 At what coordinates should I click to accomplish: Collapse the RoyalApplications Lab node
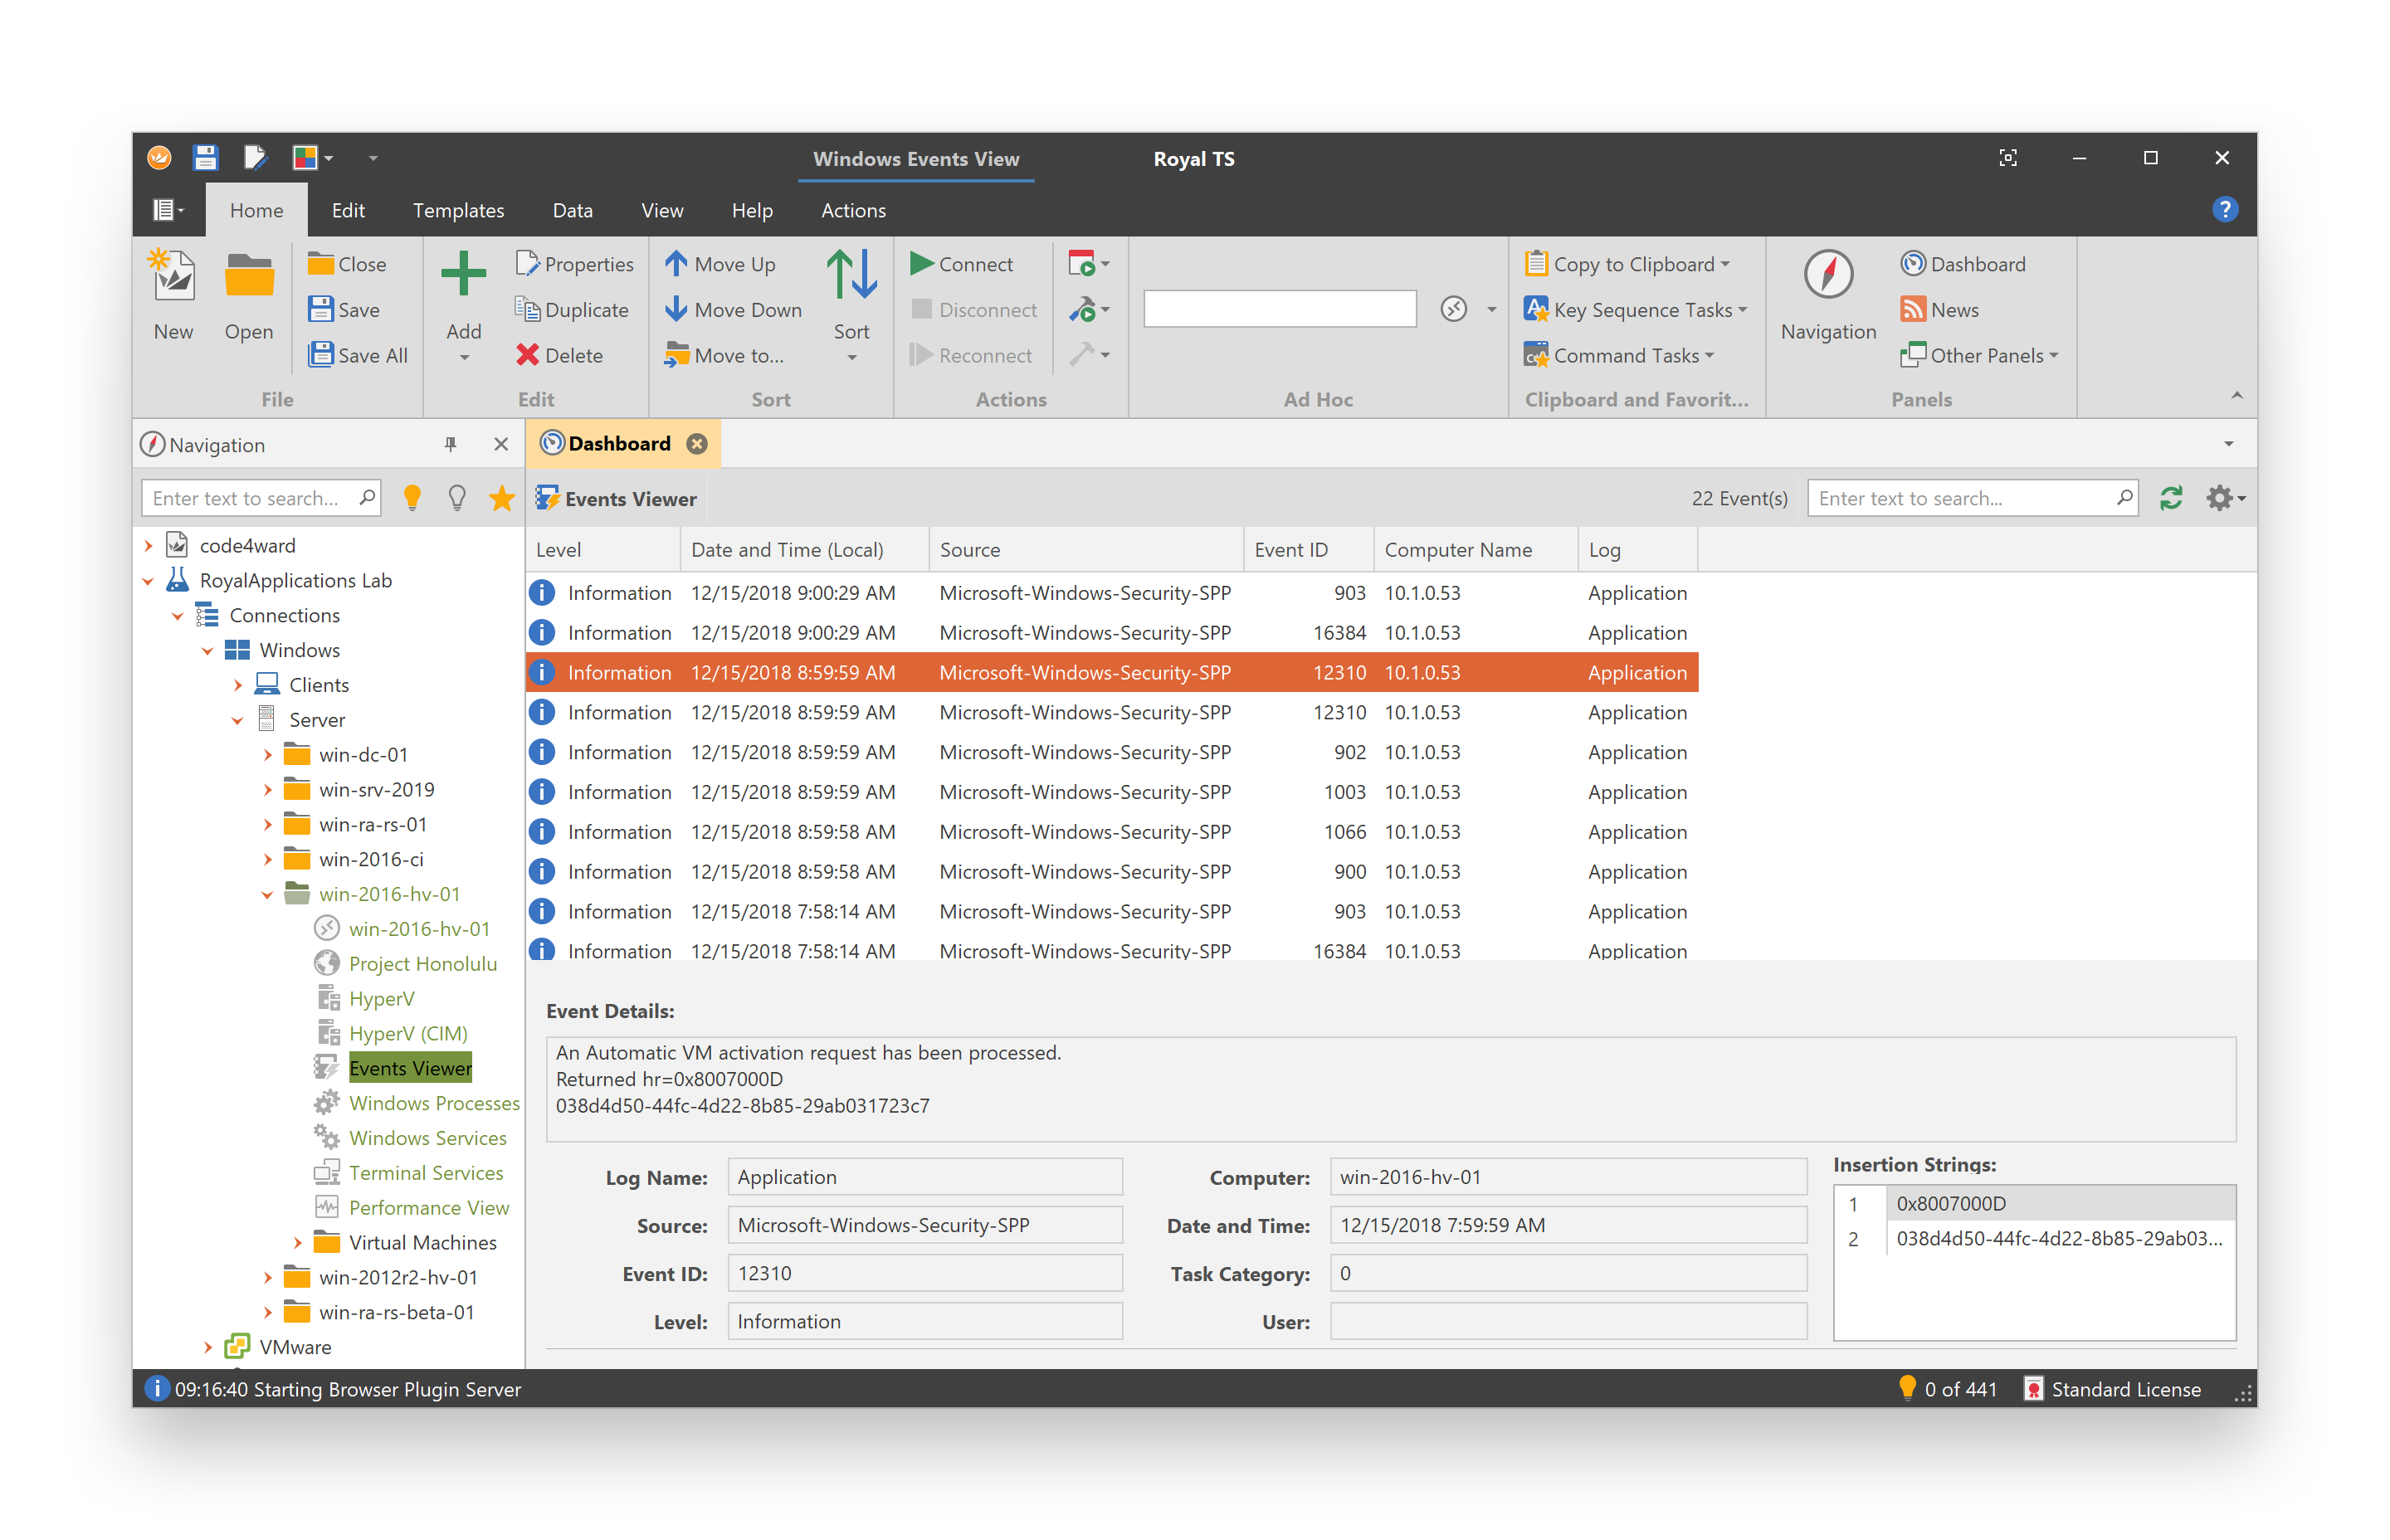[x=148, y=580]
